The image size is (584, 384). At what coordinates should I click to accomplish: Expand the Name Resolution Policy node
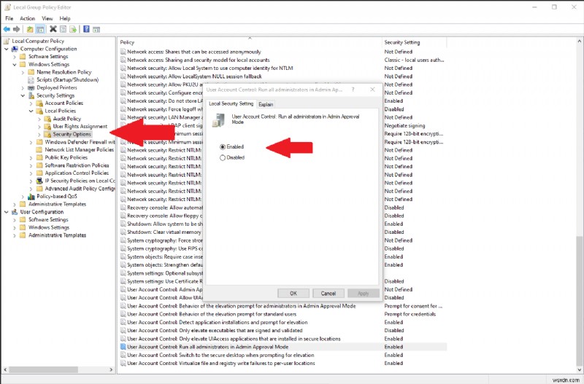23,72
